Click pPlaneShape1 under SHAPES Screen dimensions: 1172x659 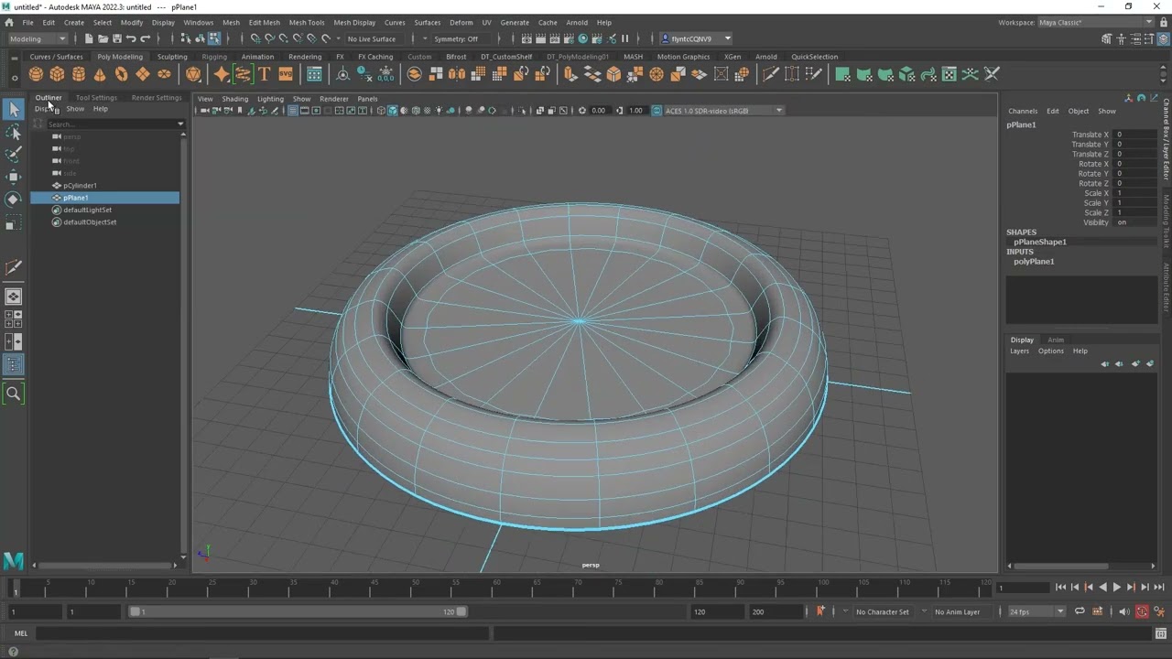tap(1040, 242)
